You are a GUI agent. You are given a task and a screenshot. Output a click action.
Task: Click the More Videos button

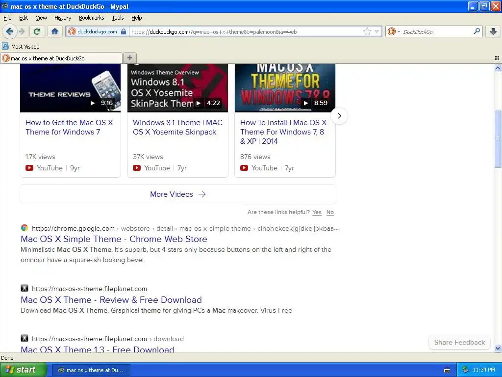[x=177, y=194]
